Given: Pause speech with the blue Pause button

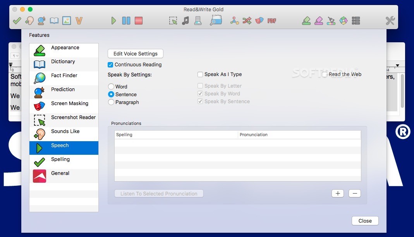Looking at the screenshot, I should click(126, 21).
